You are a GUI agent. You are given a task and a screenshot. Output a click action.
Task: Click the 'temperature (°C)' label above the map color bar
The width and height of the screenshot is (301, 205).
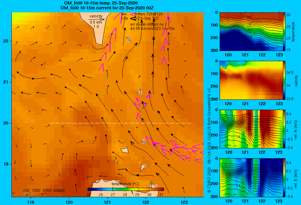pos(125,184)
